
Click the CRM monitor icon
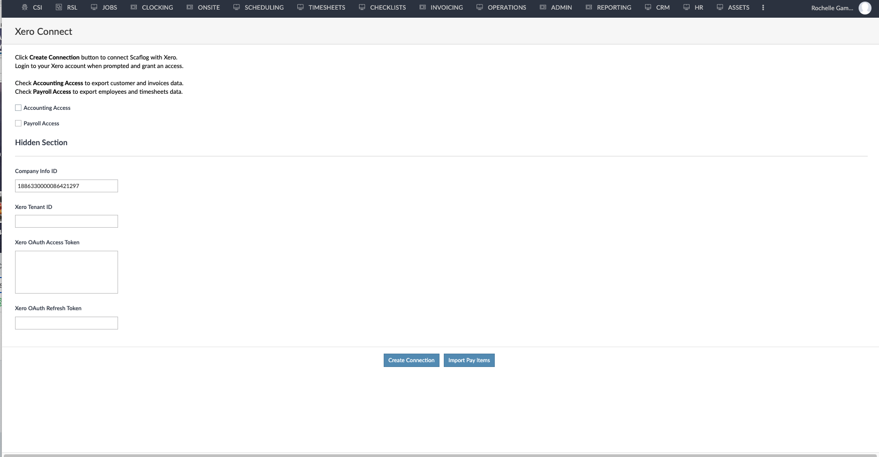pyautogui.click(x=648, y=8)
